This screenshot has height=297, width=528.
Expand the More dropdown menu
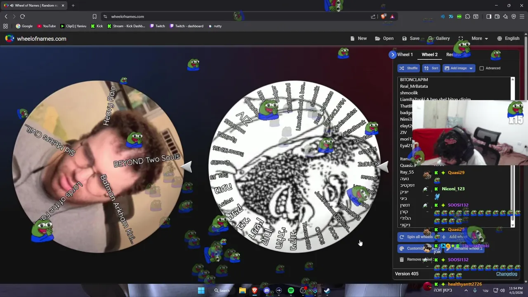[480, 38]
